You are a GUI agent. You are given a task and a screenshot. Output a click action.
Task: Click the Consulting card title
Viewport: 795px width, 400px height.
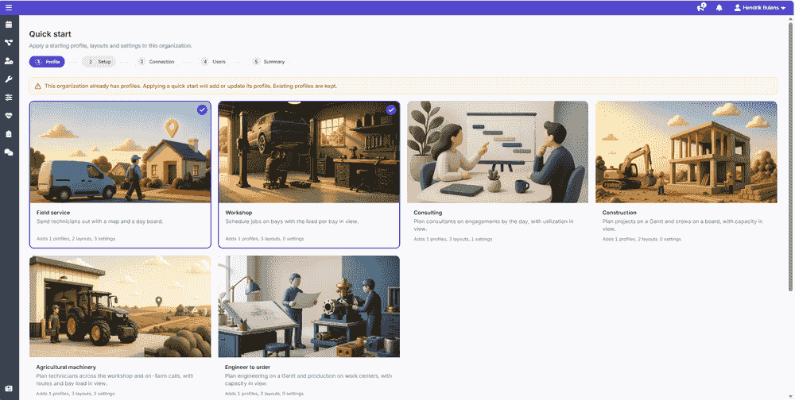(x=428, y=213)
